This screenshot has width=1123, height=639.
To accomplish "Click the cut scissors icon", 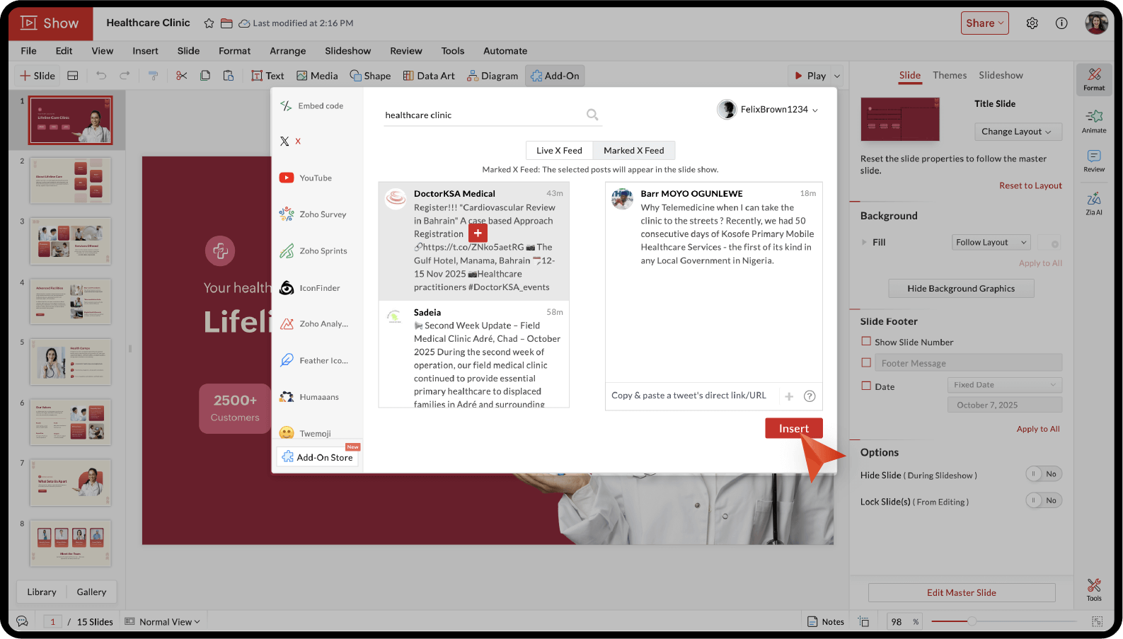I will click(182, 76).
